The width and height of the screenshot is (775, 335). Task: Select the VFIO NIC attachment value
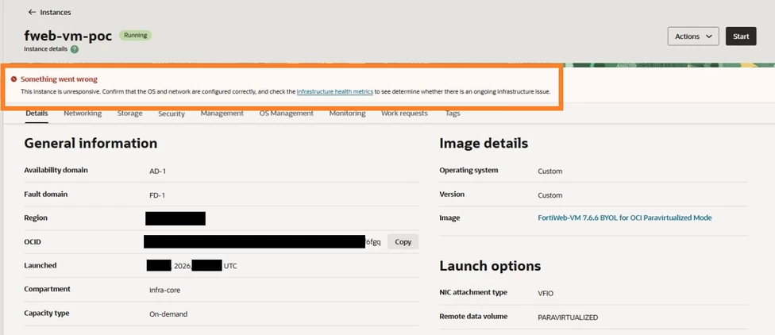[x=546, y=294]
